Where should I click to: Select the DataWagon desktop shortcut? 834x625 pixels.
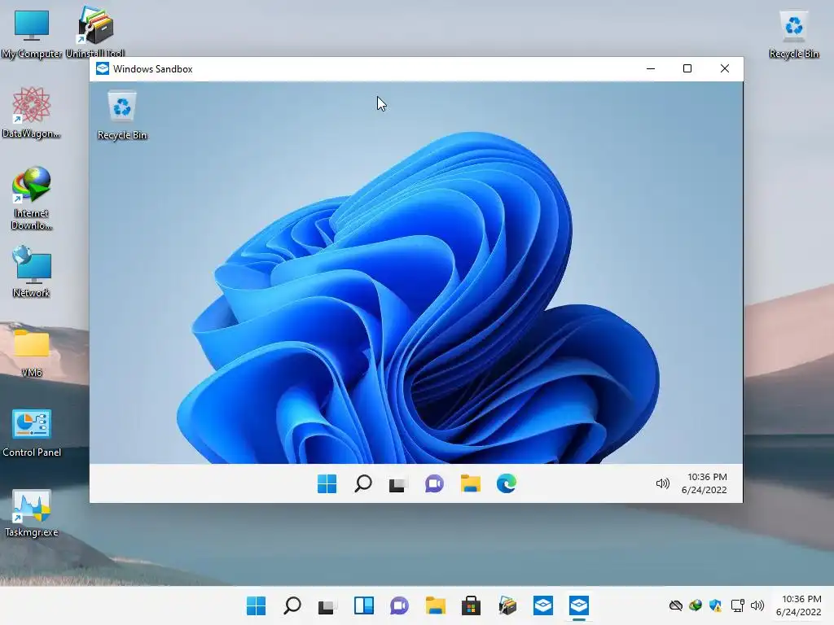[32, 112]
